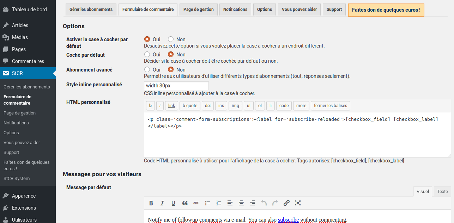Click the bulleted list icon

(x=207, y=203)
